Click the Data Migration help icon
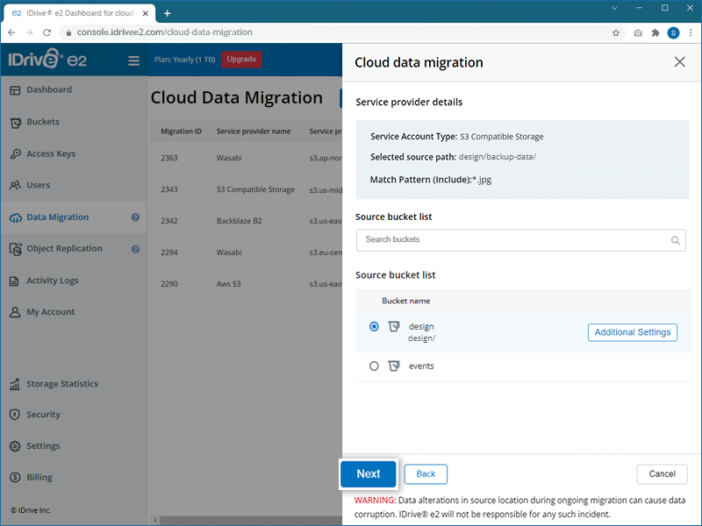The width and height of the screenshot is (702, 526). 136,217
